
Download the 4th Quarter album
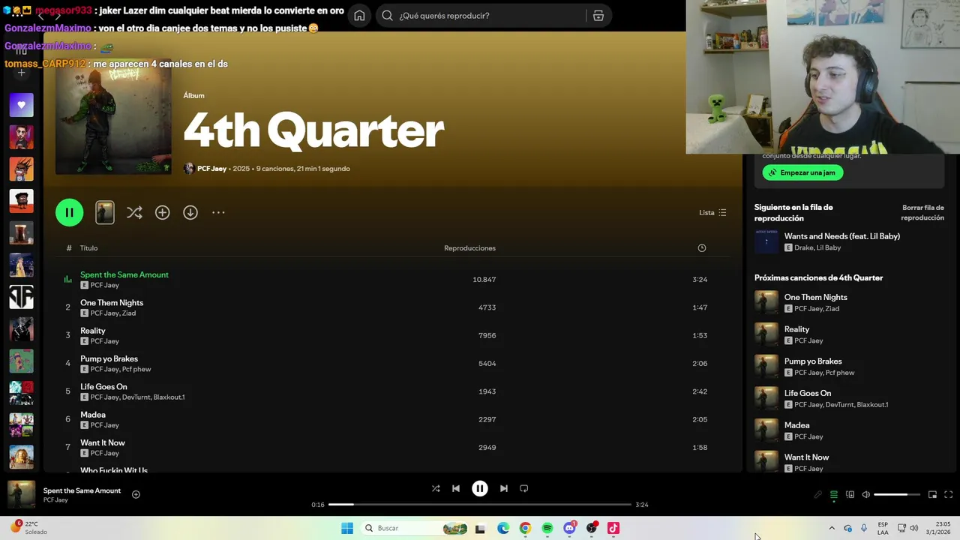[190, 212]
